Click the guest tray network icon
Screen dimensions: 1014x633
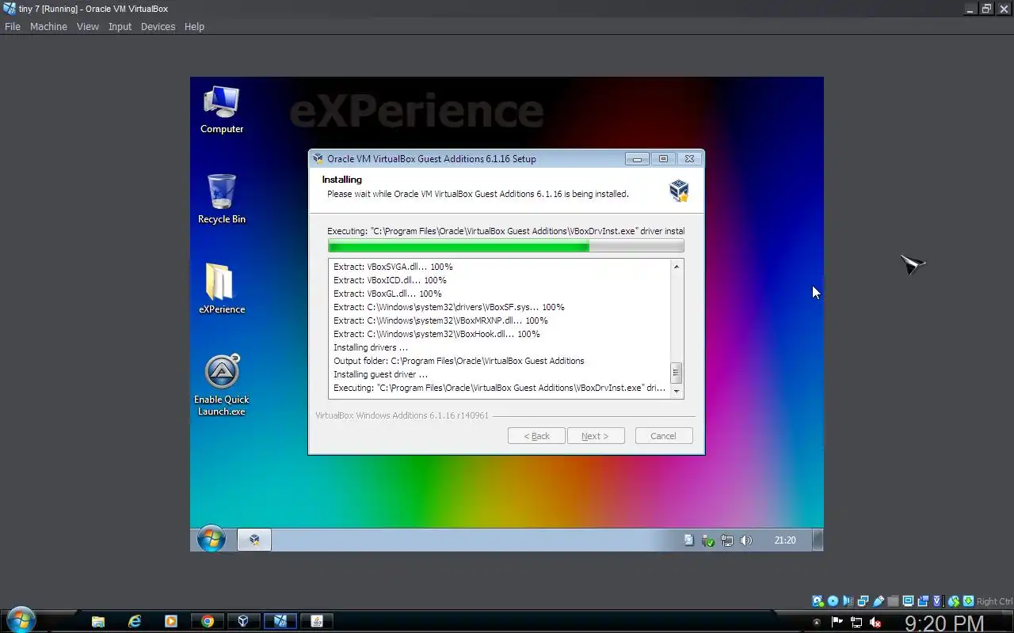[726, 540]
